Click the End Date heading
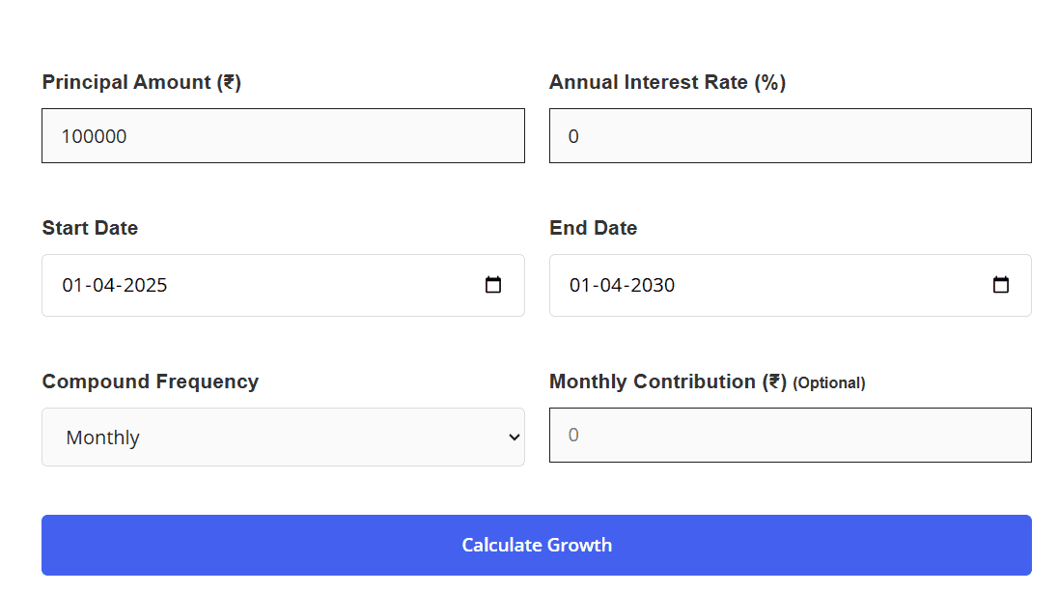The height and width of the screenshot is (593, 1058). pos(593,228)
